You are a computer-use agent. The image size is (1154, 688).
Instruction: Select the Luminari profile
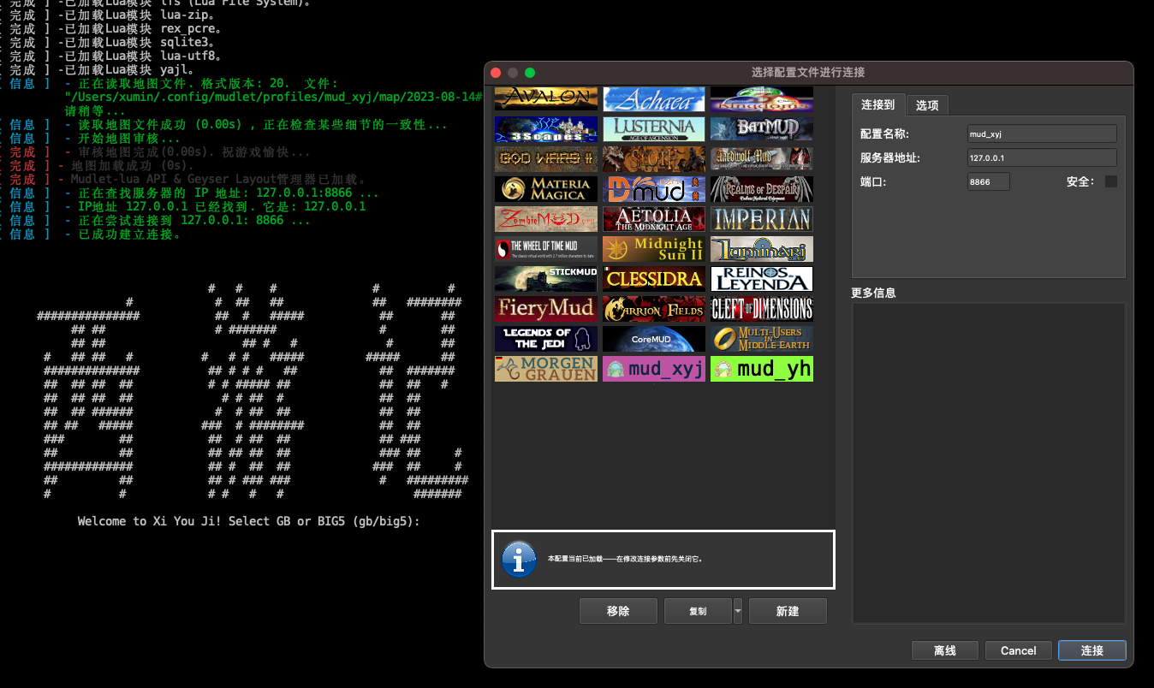762,249
